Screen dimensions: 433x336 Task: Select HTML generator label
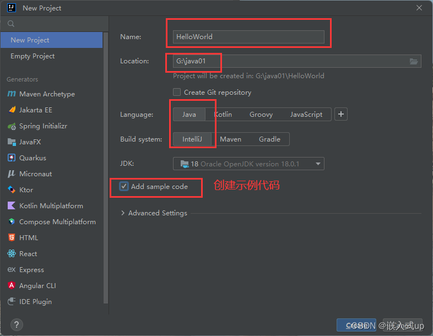[29, 238]
